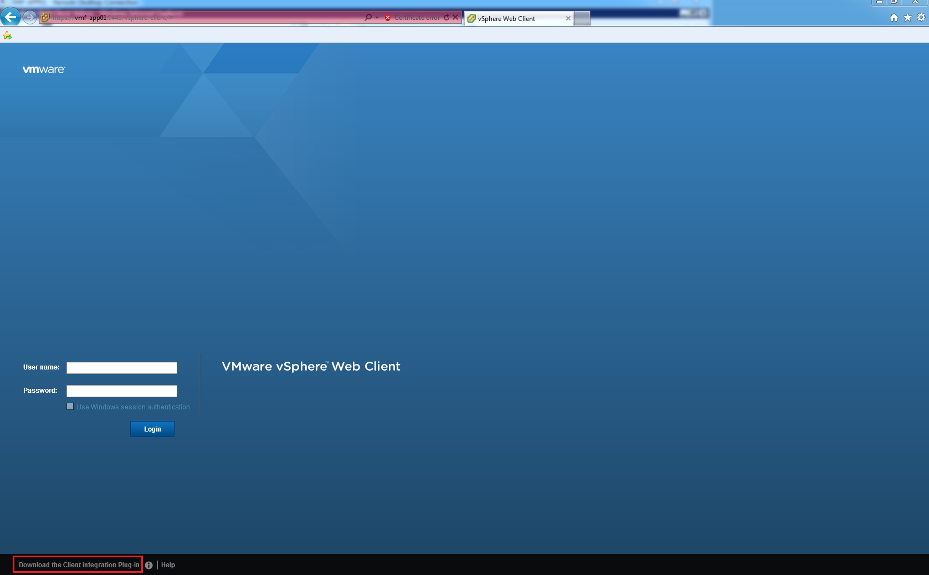Viewport: 929px width, 575px height.
Task: Click the browser Forward arrow button
Action: (x=30, y=17)
